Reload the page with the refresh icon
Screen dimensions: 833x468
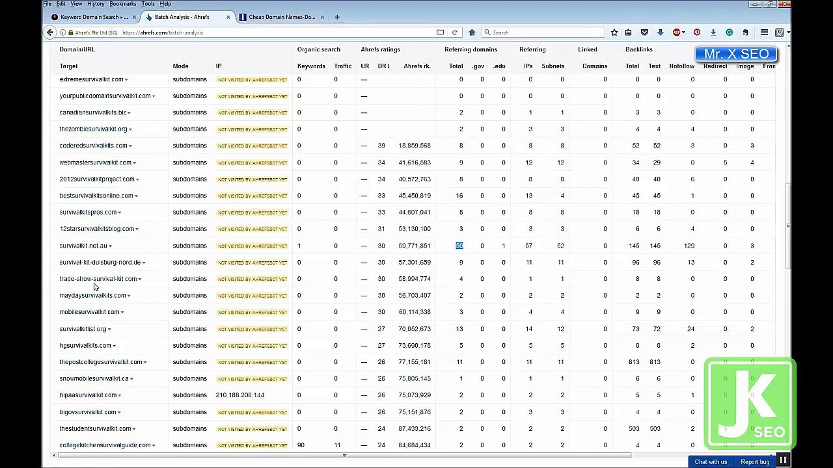(x=455, y=32)
